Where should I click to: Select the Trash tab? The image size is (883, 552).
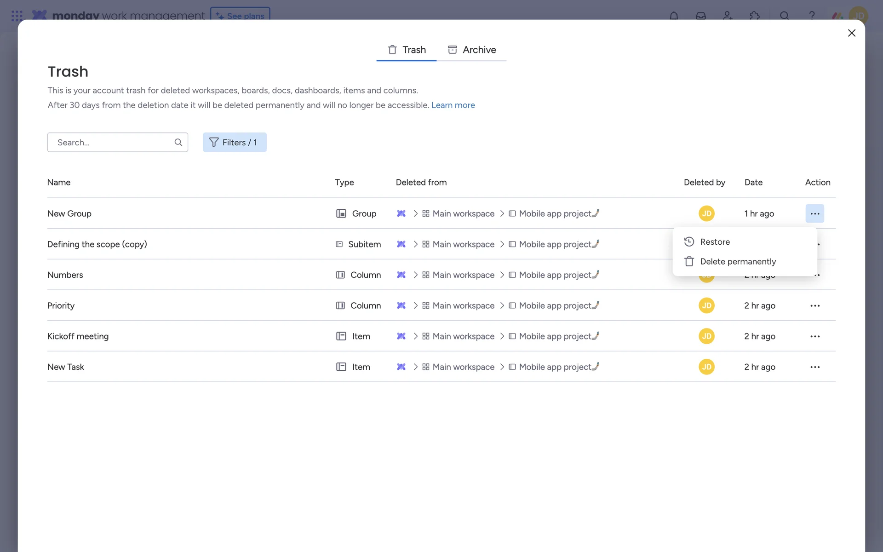407,50
